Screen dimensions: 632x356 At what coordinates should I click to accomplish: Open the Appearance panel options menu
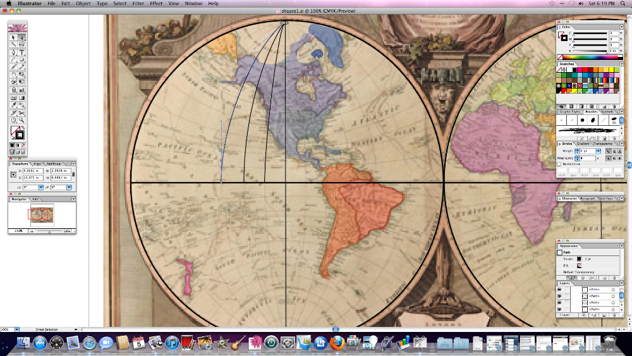click(x=621, y=246)
